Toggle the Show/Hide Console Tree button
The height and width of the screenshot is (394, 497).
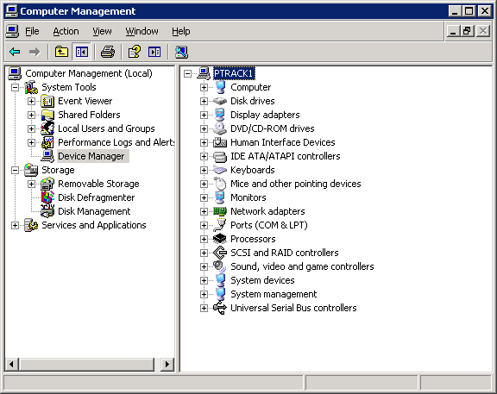pos(82,52)
